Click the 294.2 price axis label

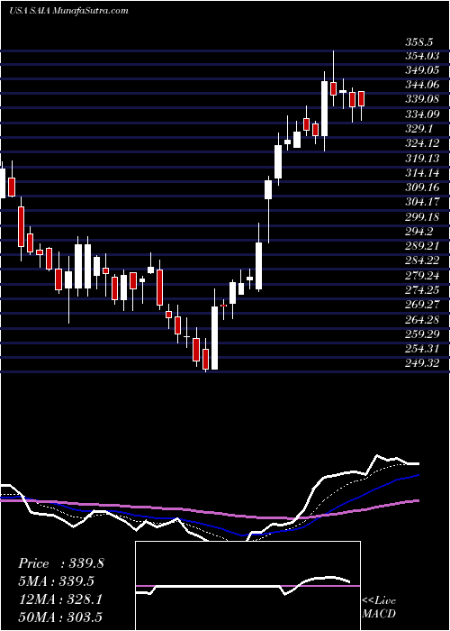(421, 231)
